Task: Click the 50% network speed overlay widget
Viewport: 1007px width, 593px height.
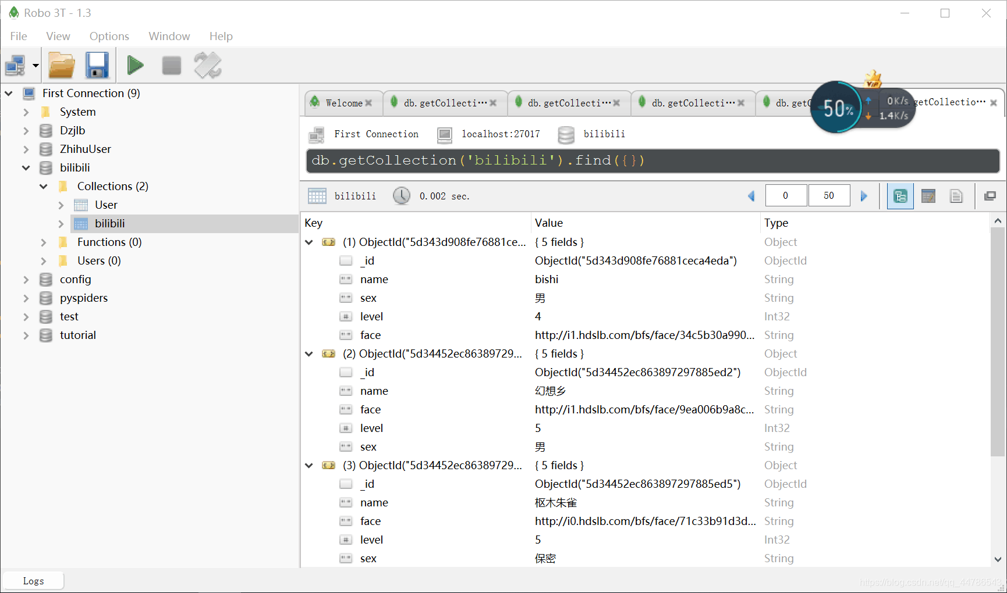Action: pos(862,108)
